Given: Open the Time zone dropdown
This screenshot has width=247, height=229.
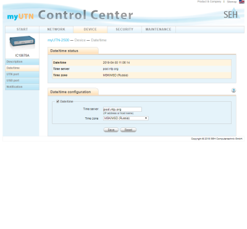Looking at the screenshot, I should (126, 119).
